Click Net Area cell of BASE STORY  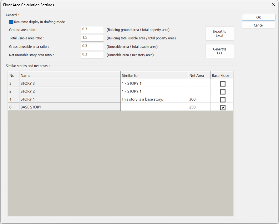tap(199, 107)
